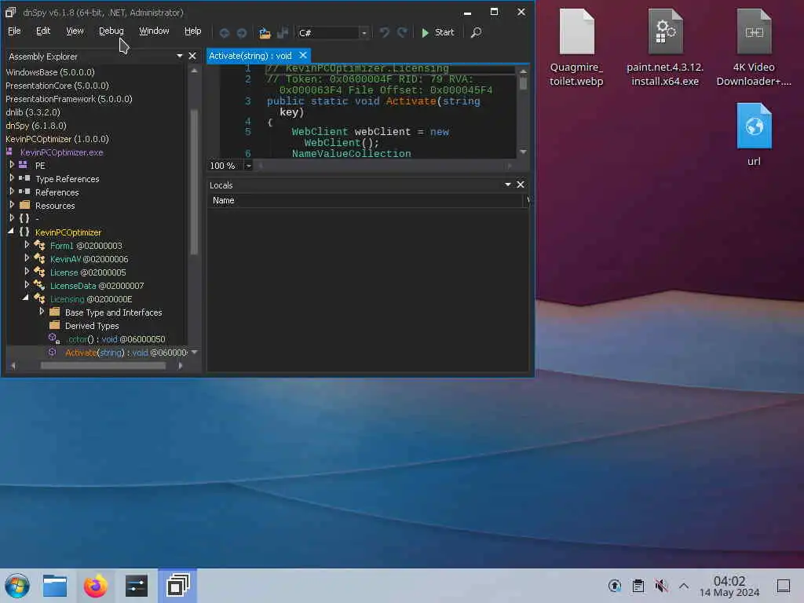Viewport: 804px width, 603px height.
Task: Open 4K Video Downloader desktop icon
Action: [x=754, y=48]
